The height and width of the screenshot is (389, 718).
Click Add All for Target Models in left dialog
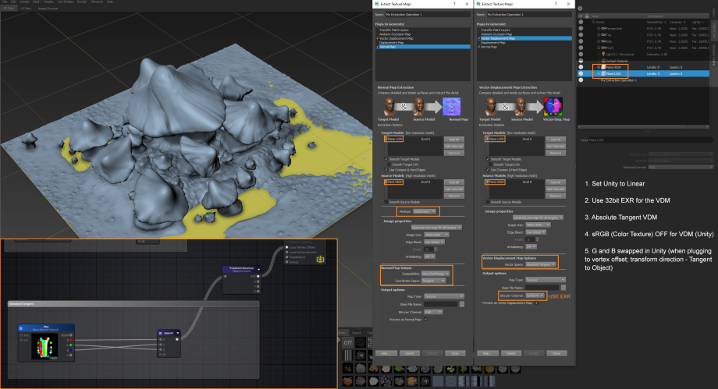pyautogui.click(x=453, y=140)
